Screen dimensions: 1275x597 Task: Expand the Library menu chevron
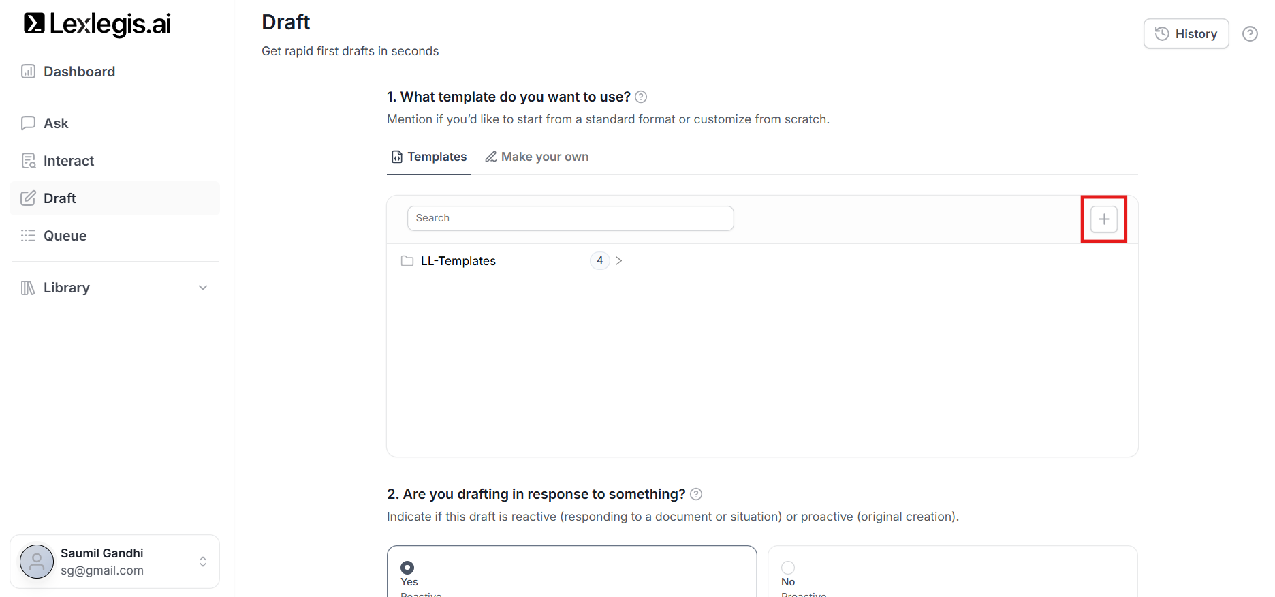[x=203, y=288]
